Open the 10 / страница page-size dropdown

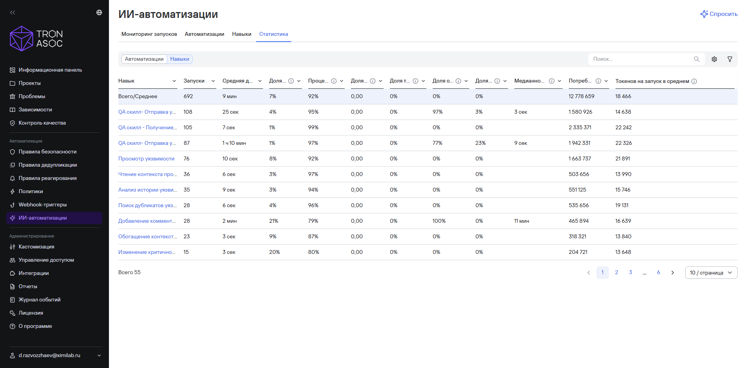point(711,273)
